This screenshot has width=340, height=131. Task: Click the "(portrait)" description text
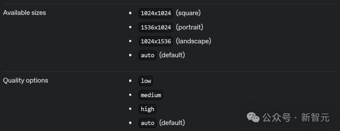[190, 27]
